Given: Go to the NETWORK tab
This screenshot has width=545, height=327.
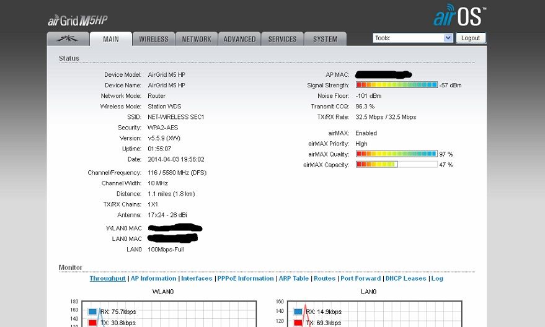Looking at the screenshot, I should 197,39.
